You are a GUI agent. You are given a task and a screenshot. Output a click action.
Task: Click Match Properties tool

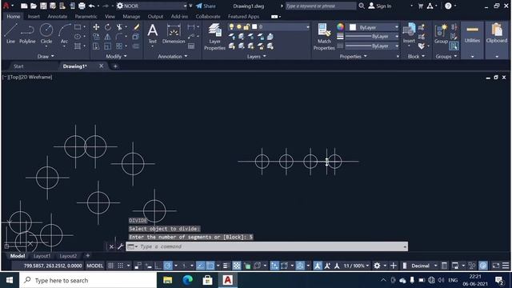[324, 37]
